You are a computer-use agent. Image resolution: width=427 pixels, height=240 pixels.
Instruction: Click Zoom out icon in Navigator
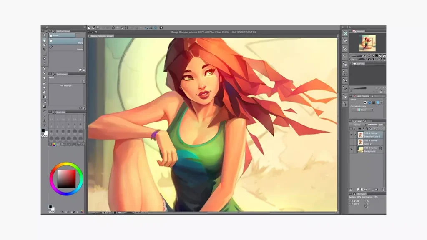[x=370, y=56]
